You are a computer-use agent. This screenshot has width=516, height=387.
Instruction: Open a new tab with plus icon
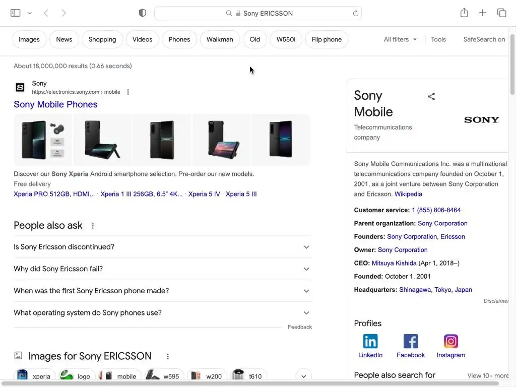point(482,13)
